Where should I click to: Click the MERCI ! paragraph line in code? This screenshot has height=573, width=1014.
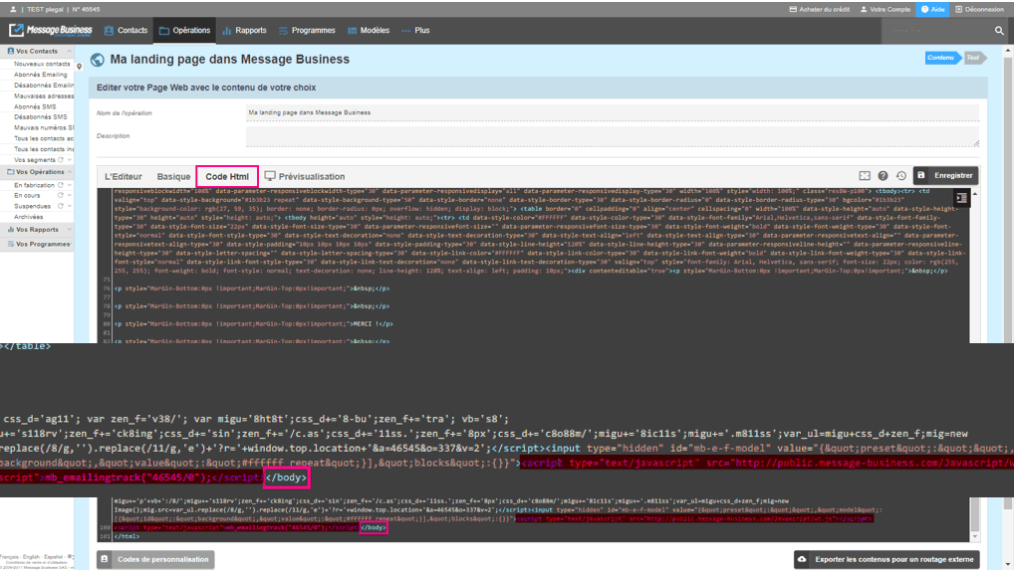pos(253,324)
